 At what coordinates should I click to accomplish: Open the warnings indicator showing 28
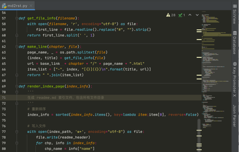(x=171, y=15)
